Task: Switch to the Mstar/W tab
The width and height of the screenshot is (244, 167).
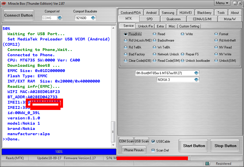Action: coord(230,19)
